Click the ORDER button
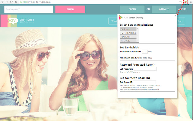The width and height of the screenshot is (193, 121). 132,9
